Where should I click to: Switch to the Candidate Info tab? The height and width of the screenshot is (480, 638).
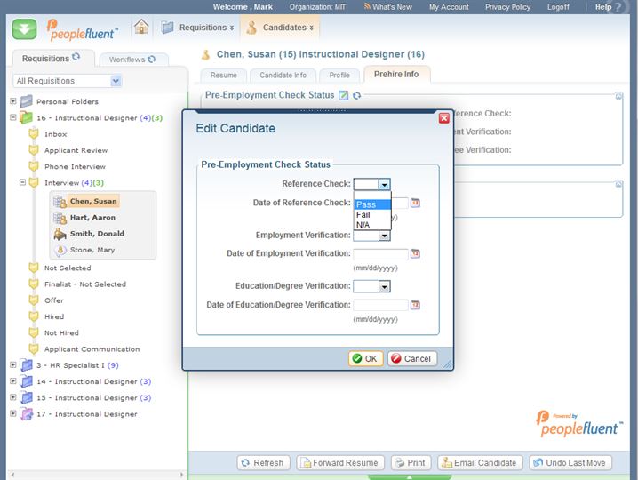click(283, 76)
